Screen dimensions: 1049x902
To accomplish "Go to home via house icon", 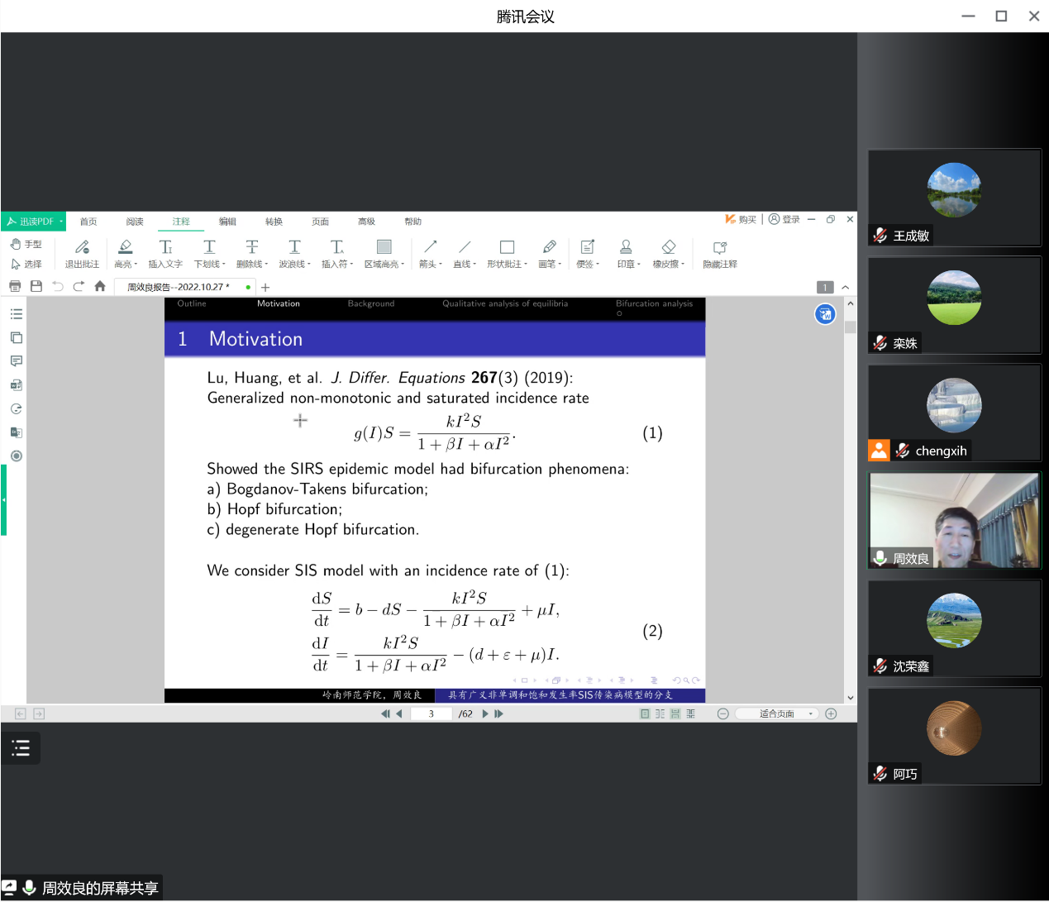I will pos(100,287).
